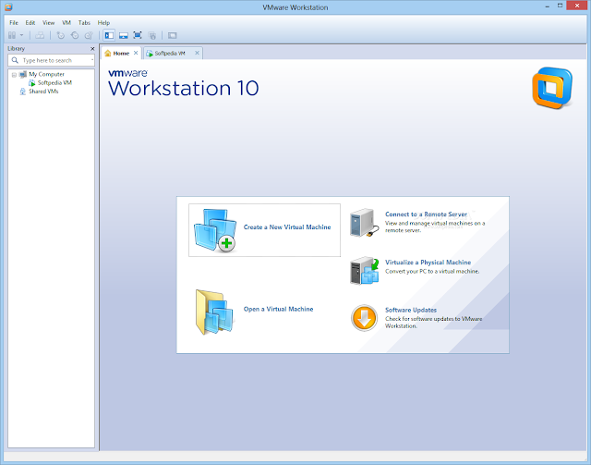Toggle the thumbnail bar toolbar button

[x=123, y=35]
